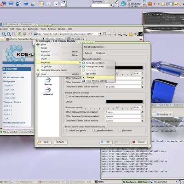Click inactive Maximum opacity slider handle
Screen dimensions: 184x184
(117, 107)
